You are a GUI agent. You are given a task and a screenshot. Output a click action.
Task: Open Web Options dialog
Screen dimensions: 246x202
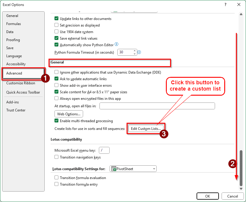click(69, 114)
